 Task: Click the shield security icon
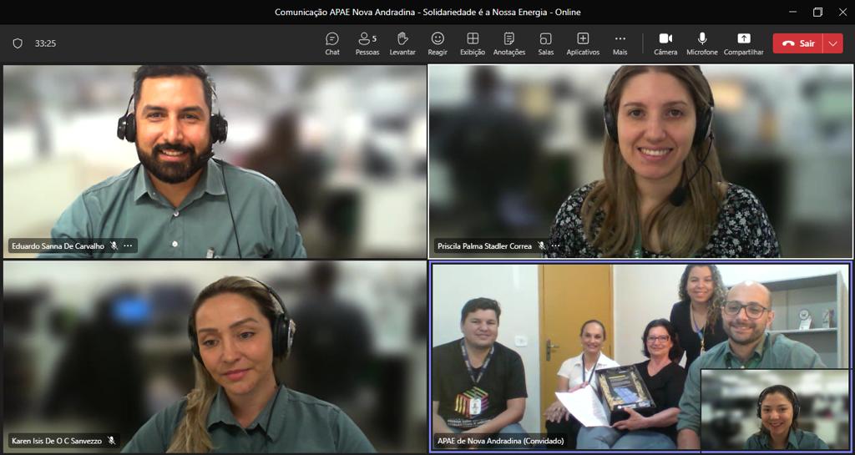coord(18,43)
